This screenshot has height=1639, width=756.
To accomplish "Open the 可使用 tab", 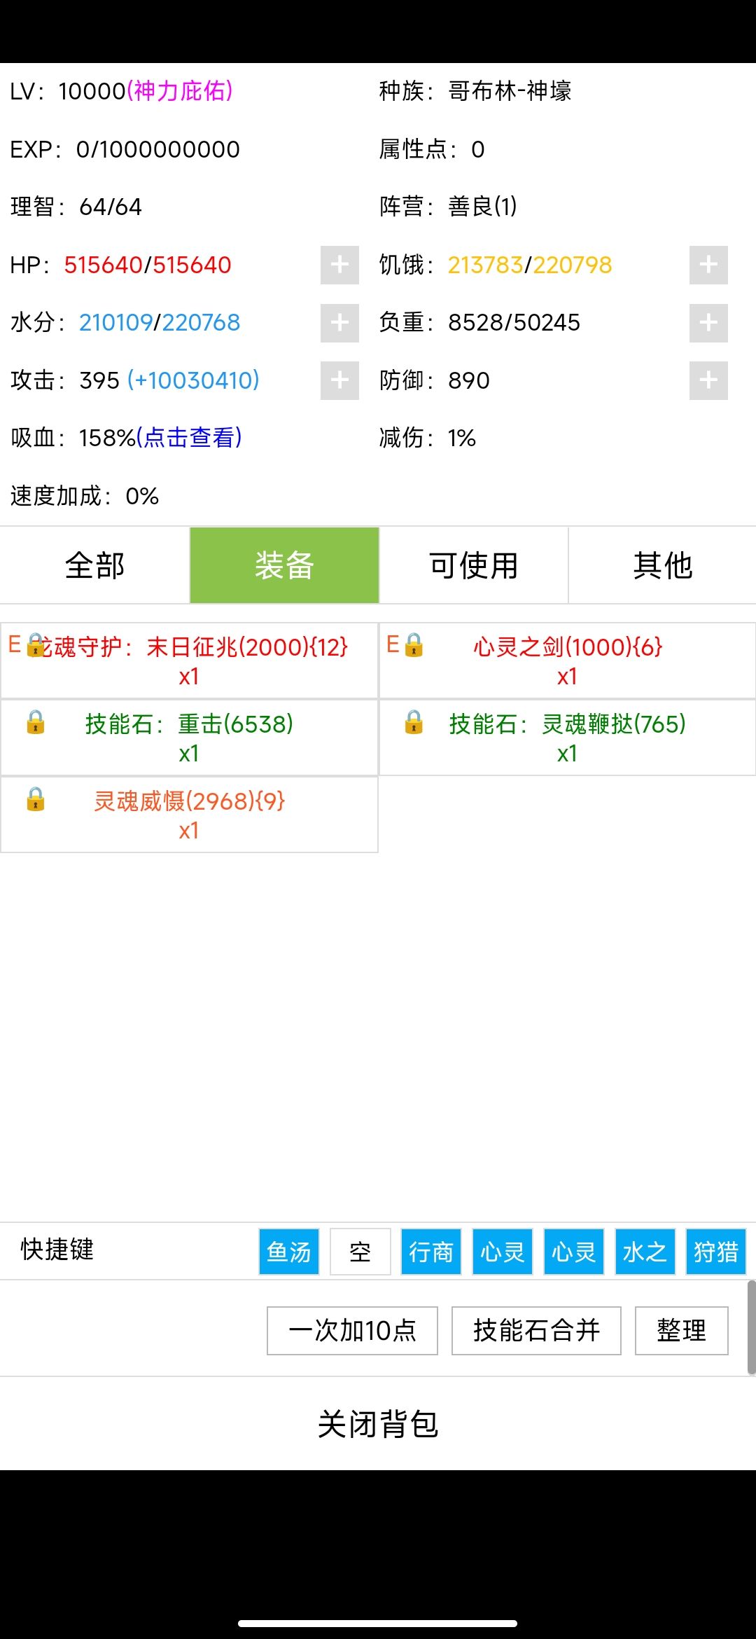I will (x=473, y=565).
